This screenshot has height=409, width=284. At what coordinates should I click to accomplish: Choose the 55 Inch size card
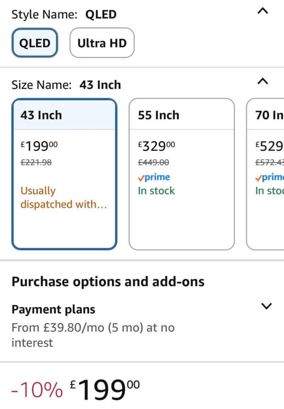181,174
